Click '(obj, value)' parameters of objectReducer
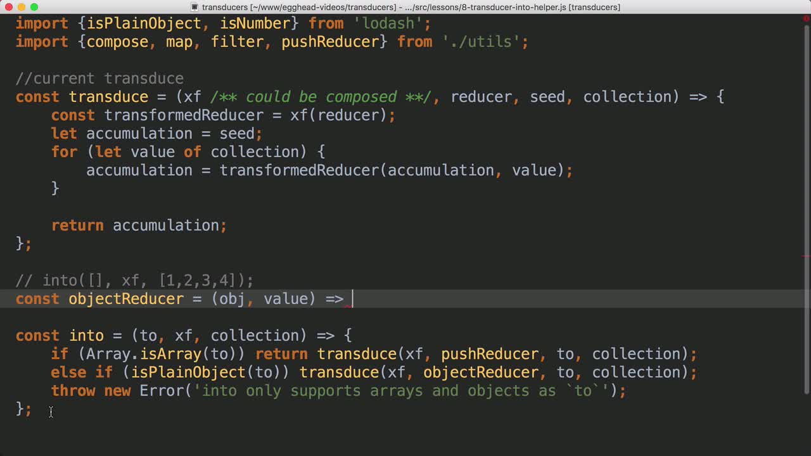This screenshot has height=456, width=811. tap(264, 299)
